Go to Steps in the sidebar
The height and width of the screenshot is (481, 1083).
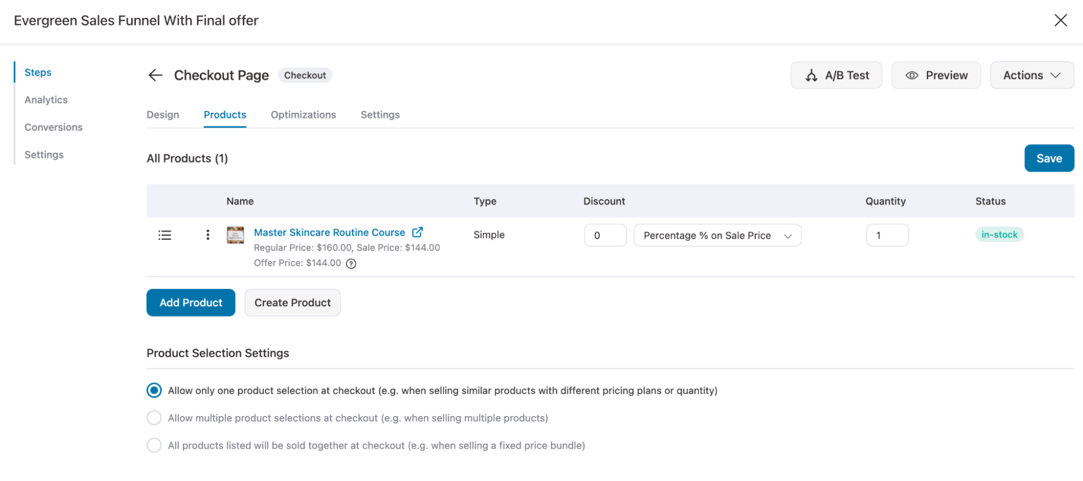[38, 73]
